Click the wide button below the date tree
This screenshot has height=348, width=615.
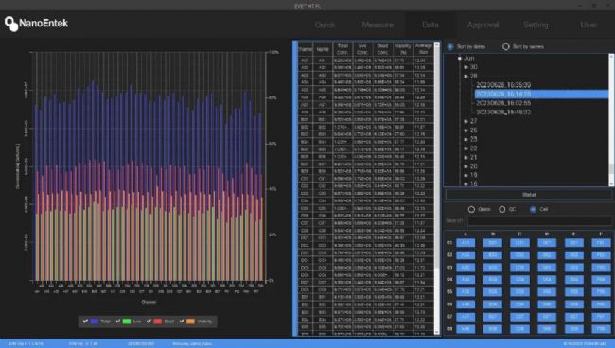click(529, 195)
